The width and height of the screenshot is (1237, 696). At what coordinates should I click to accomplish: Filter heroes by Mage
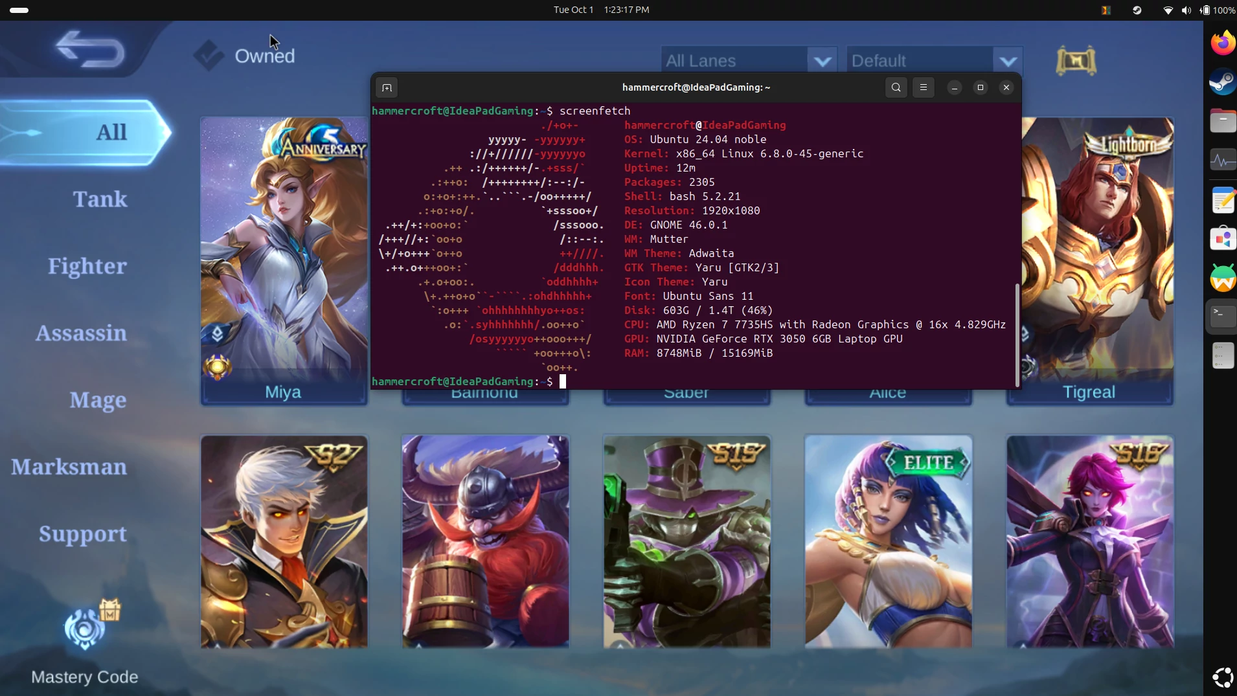coord(98,400)
